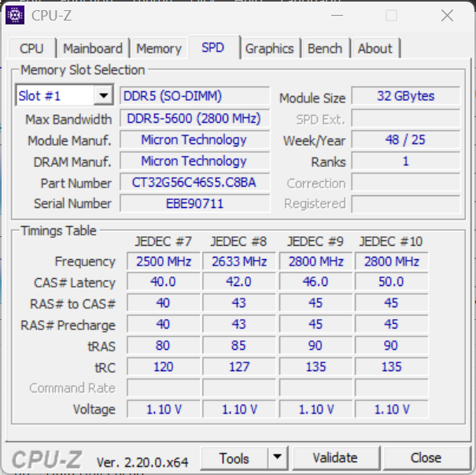The width and height of the screenshot is (476, 475).
Task: Minimize the CPU-Z window
Action: pyautogui.click(x=337, y=15)
